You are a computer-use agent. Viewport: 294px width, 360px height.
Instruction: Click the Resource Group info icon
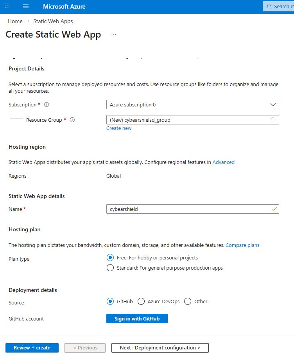[72, 120]
